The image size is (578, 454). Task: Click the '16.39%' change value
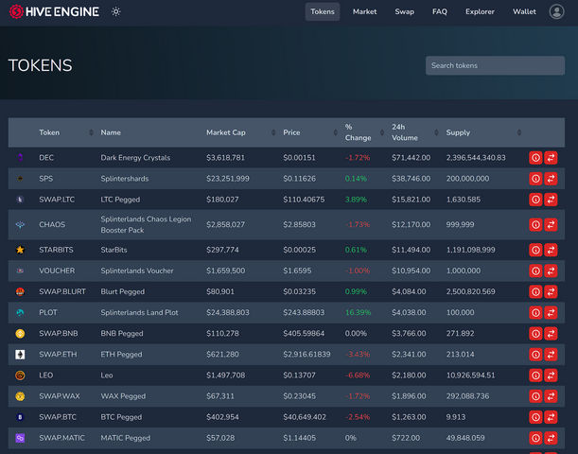(358, 312)
